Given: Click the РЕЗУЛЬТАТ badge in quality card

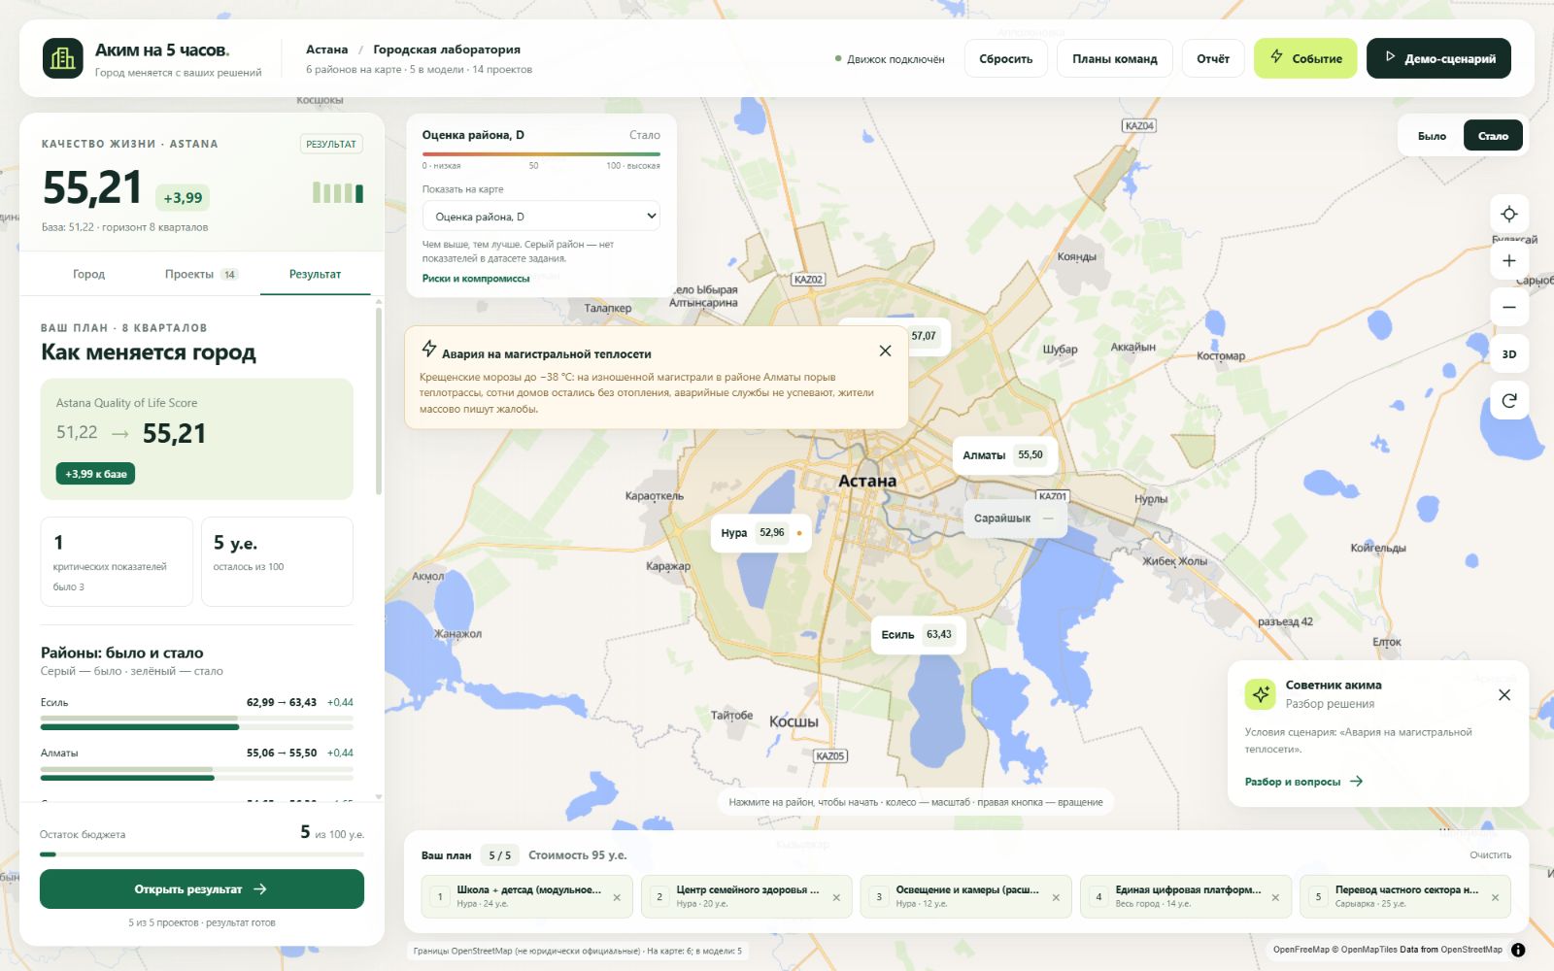Looking at the screenshot, I should [x=331, y=144].
